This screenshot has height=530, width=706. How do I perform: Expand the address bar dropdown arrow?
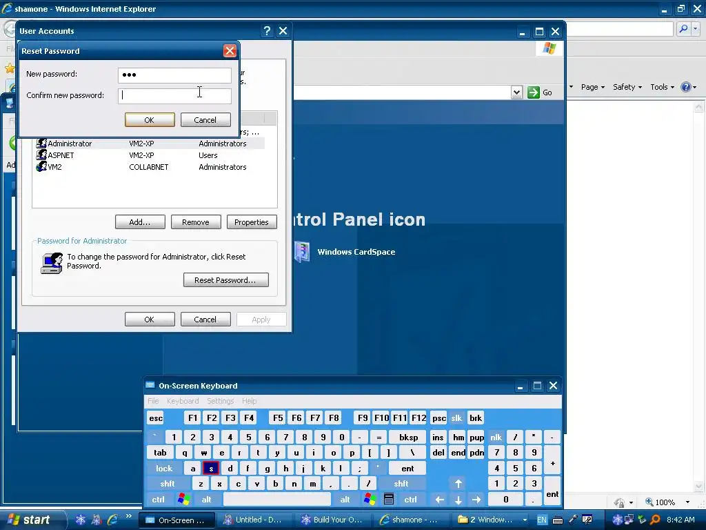tap(516, 92)
